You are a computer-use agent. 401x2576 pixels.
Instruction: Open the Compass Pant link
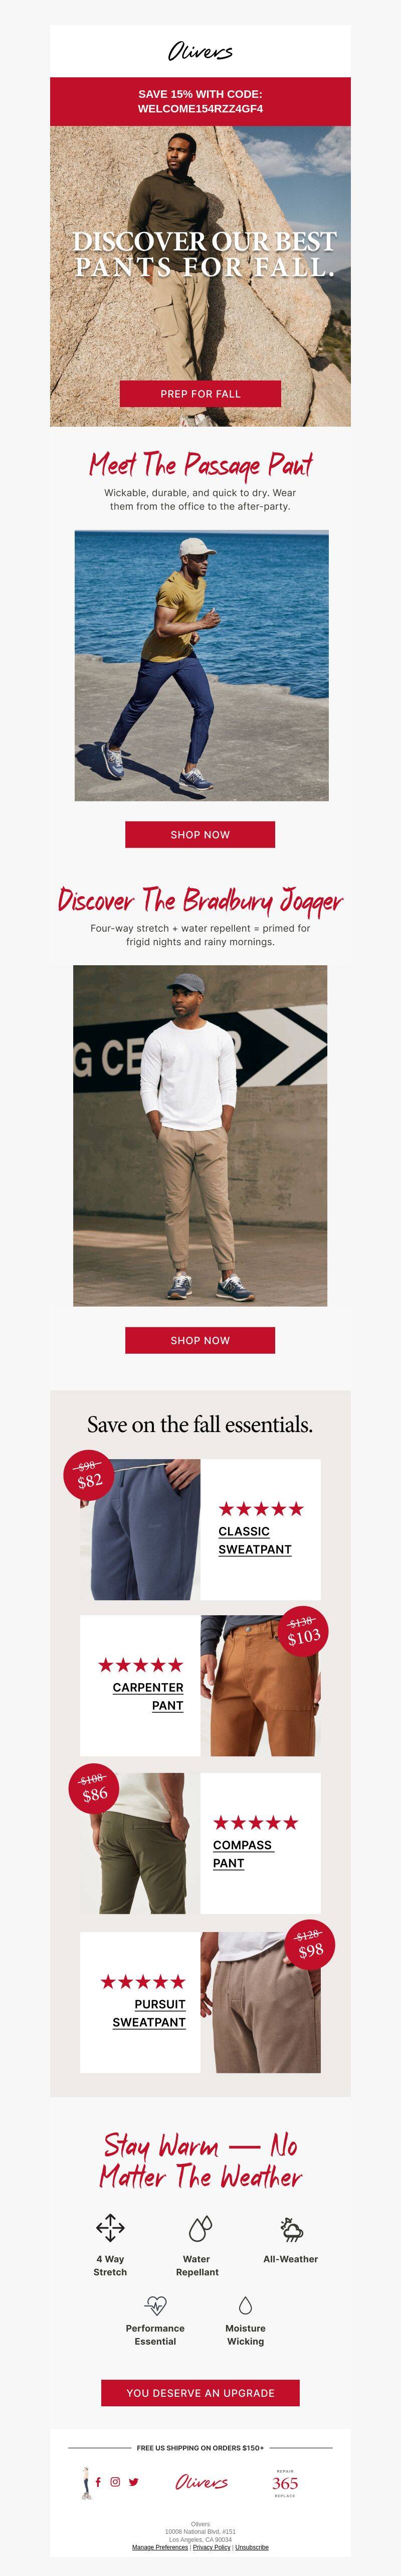pos(243,1854)
